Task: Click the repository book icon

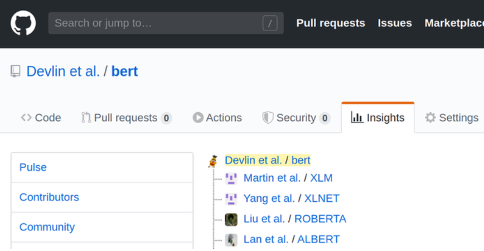Action: point(16,71)
